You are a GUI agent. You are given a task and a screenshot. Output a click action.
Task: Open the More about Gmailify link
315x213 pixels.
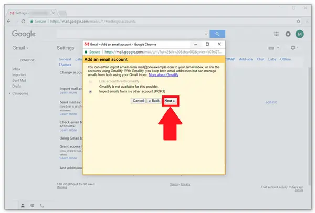(x=163, y=75)
